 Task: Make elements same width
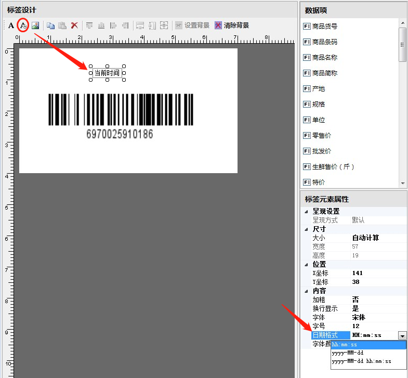(x=140, y=25)
